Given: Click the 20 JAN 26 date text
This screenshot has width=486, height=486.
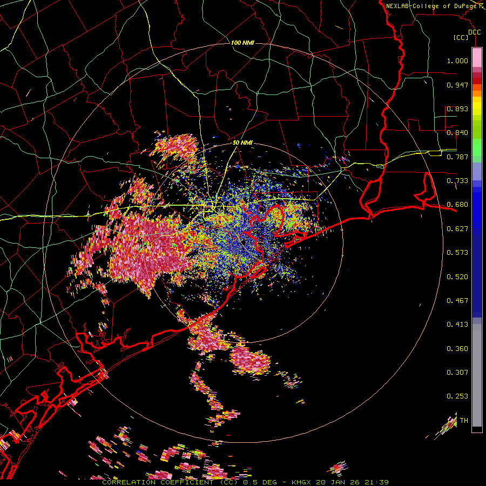Looking at the screenshot, I should pyautogui.click(x=338, y=482).
